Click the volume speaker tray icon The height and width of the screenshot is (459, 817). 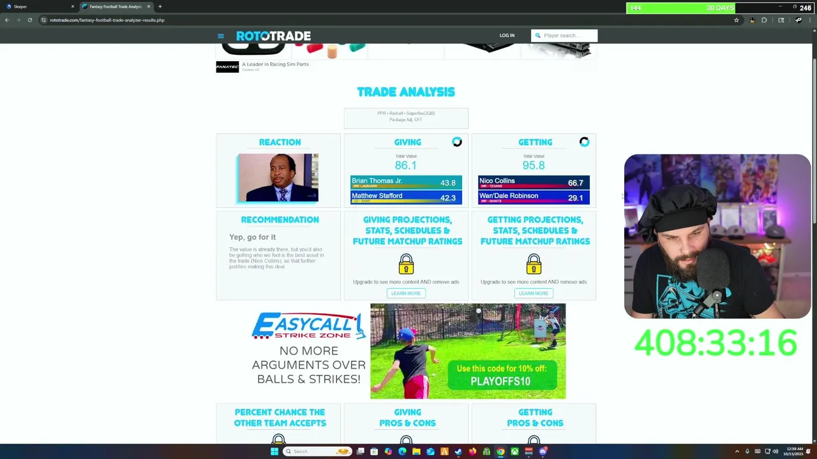tap(776, 451)
